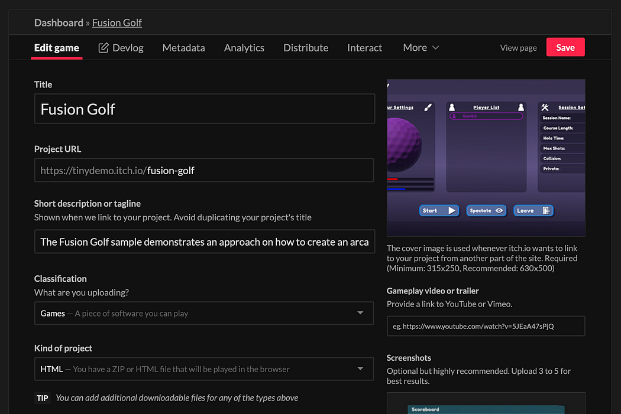
Task: Click the paintbrush icon in cover image
Action: [428, 107]
